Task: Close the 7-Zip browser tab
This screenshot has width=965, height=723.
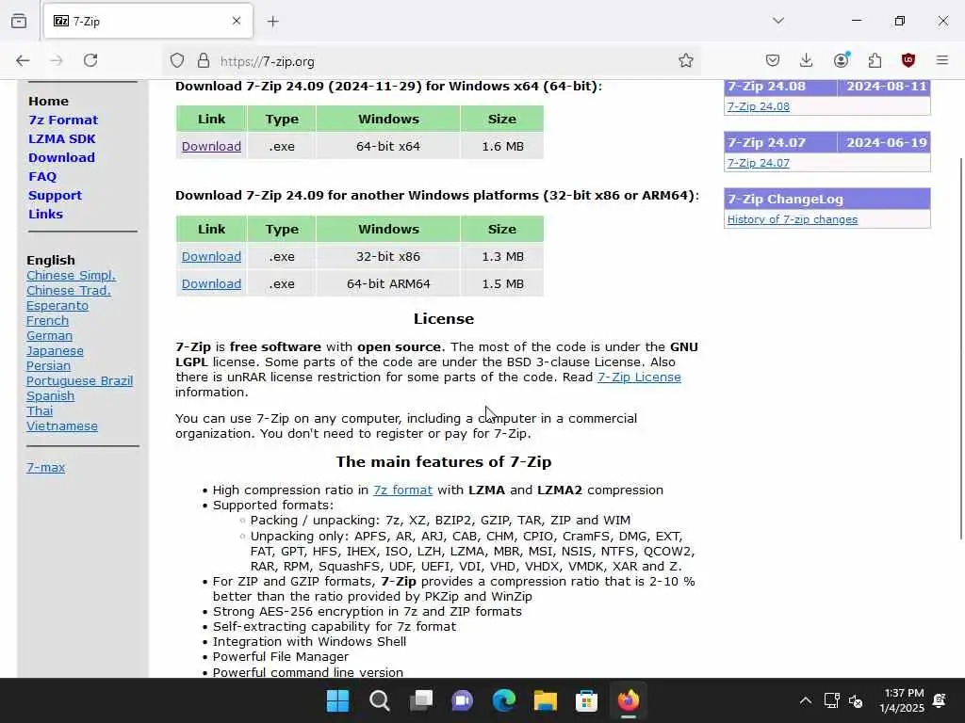Action: [x=237, y=21]
